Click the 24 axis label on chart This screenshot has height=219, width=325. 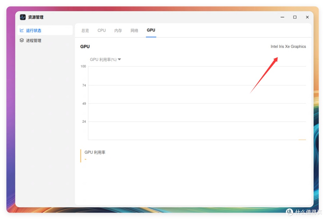coord(84,122)
